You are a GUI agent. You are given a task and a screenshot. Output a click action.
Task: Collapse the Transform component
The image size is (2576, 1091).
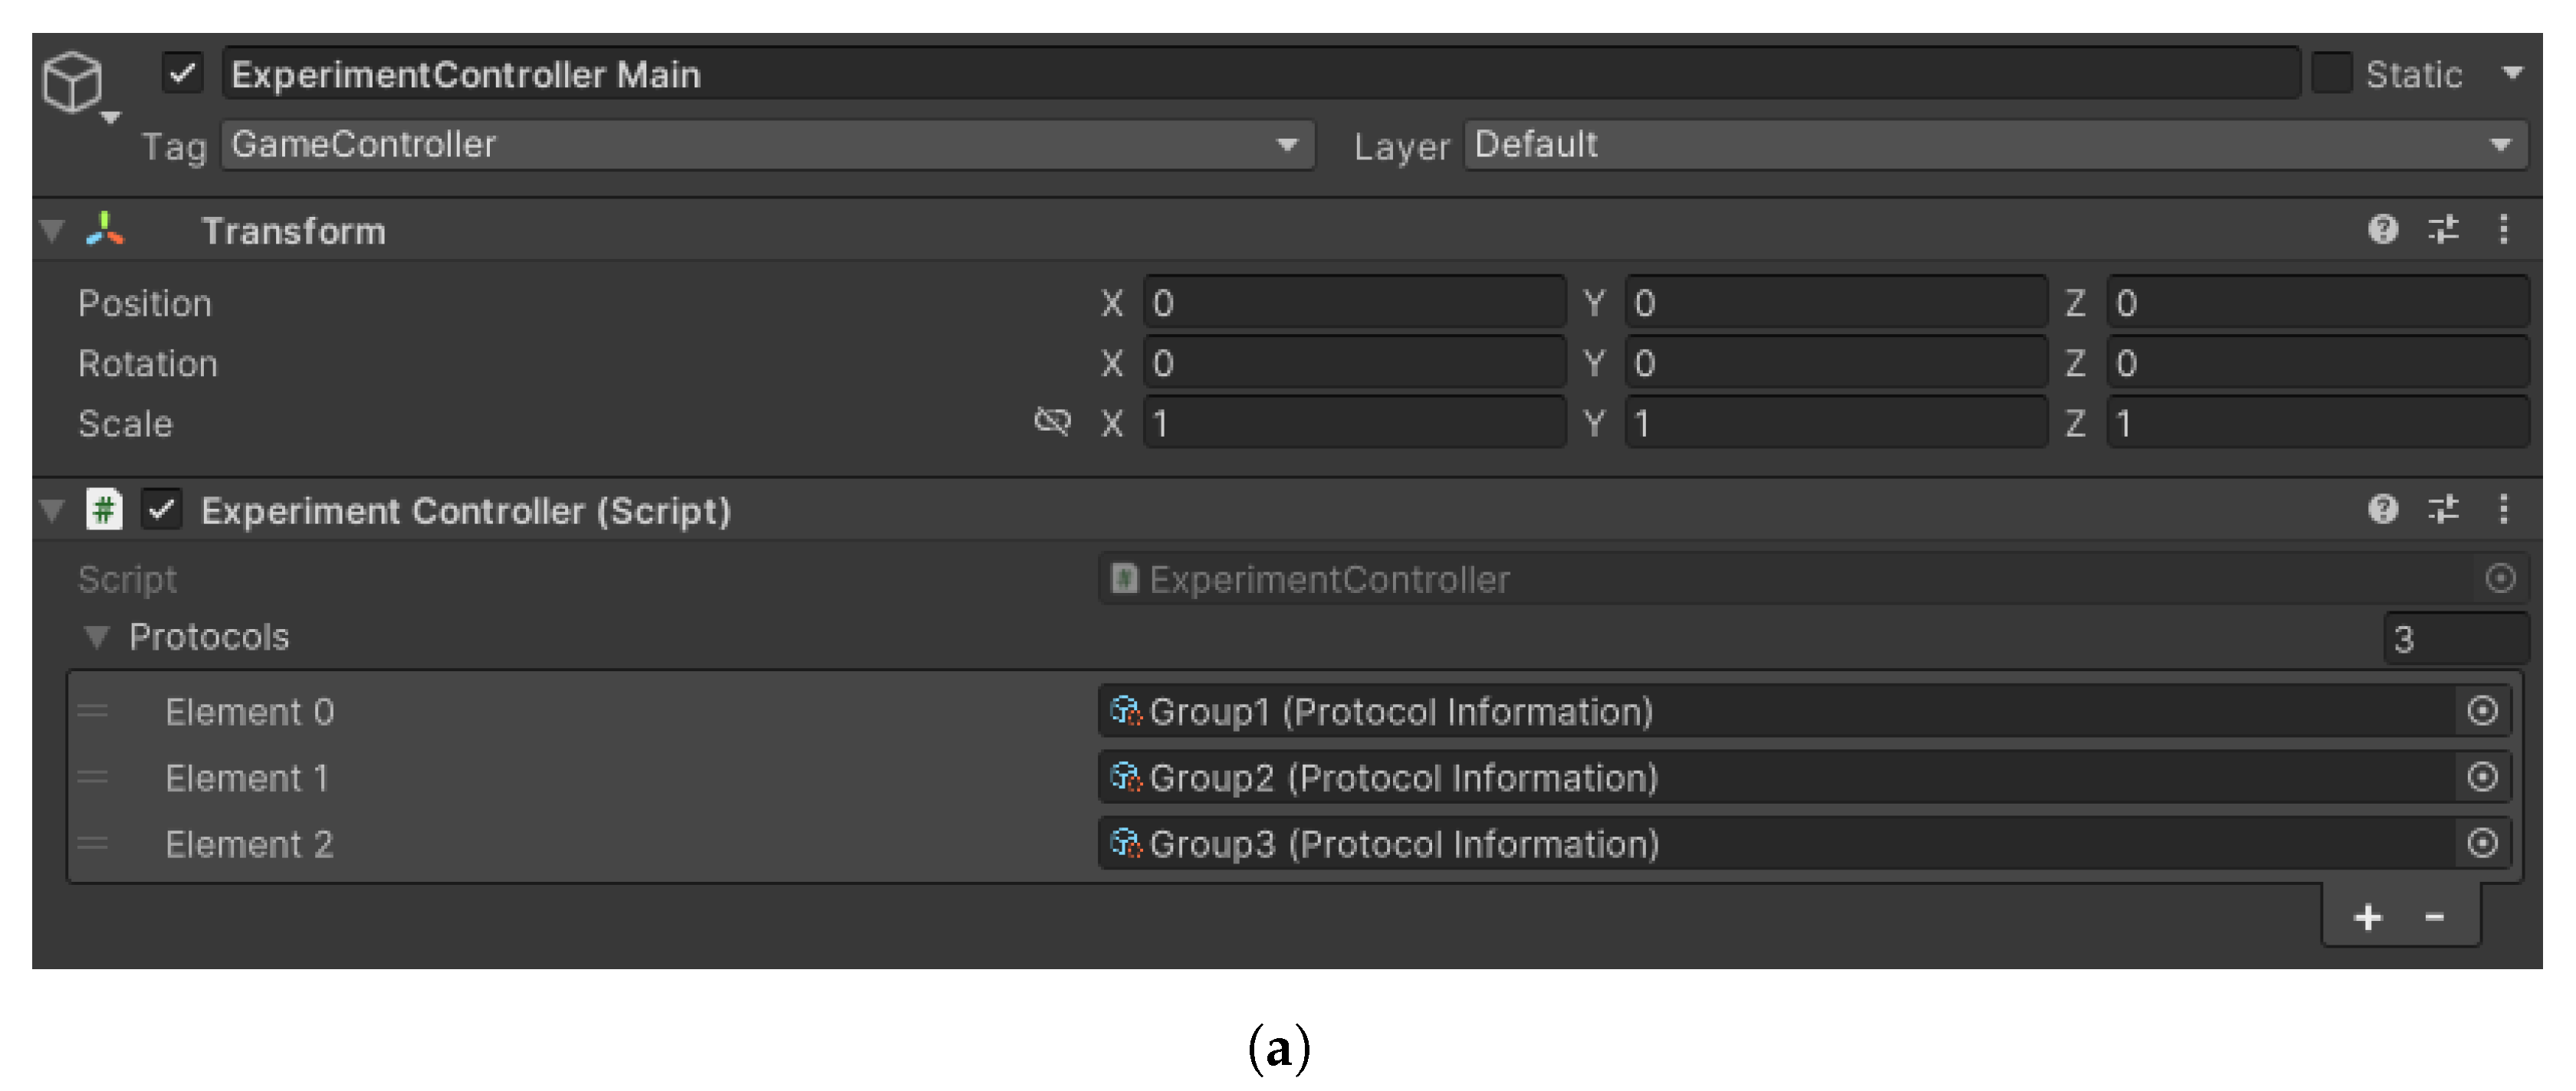(52, 231)
